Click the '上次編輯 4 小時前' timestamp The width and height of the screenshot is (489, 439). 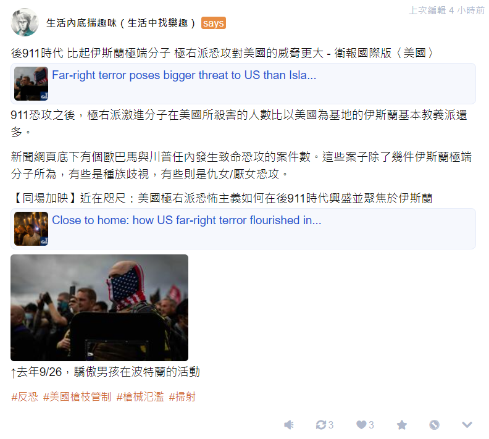pyautogui.click(x=446, y=10)
